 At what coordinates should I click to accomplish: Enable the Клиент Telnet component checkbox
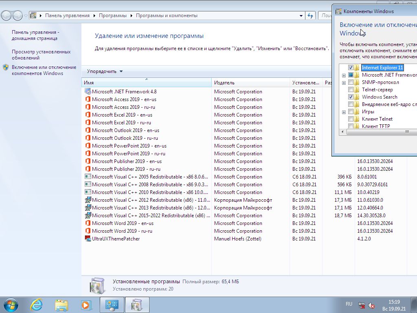coord(351,119)
